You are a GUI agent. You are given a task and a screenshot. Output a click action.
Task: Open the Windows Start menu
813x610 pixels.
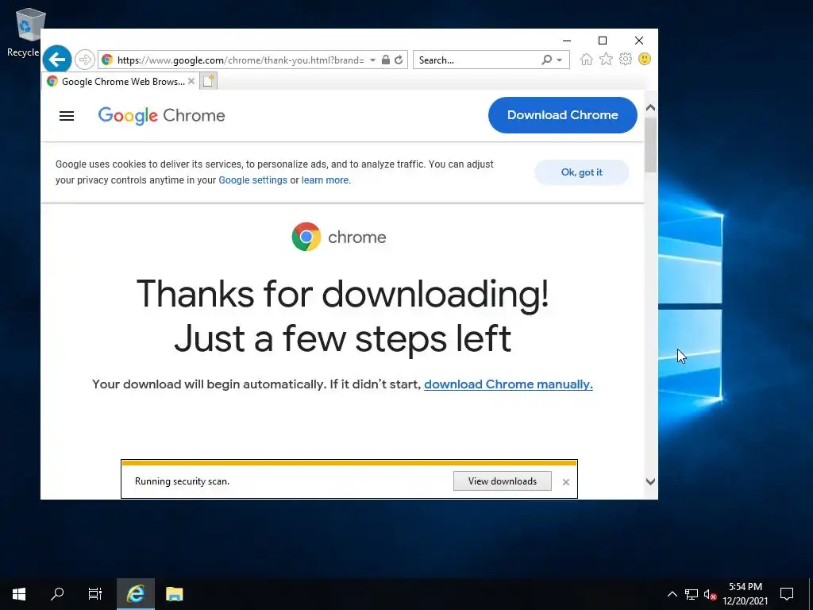(x=19, y=594)
